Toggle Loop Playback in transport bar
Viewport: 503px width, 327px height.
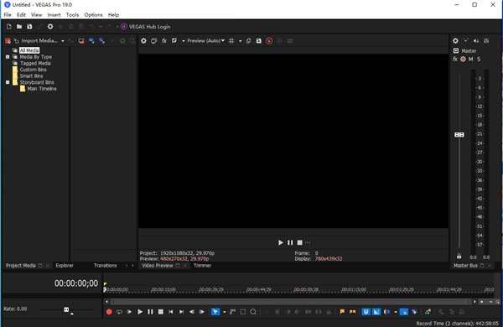point(119,312)
